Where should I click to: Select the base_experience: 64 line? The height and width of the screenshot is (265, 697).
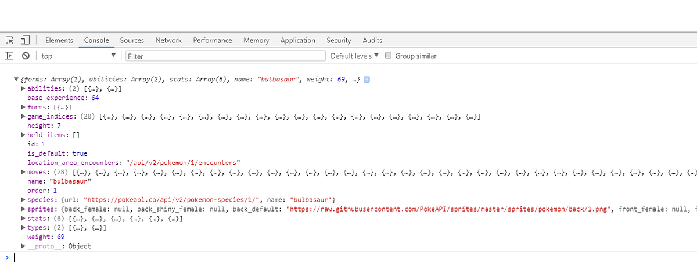63,98
